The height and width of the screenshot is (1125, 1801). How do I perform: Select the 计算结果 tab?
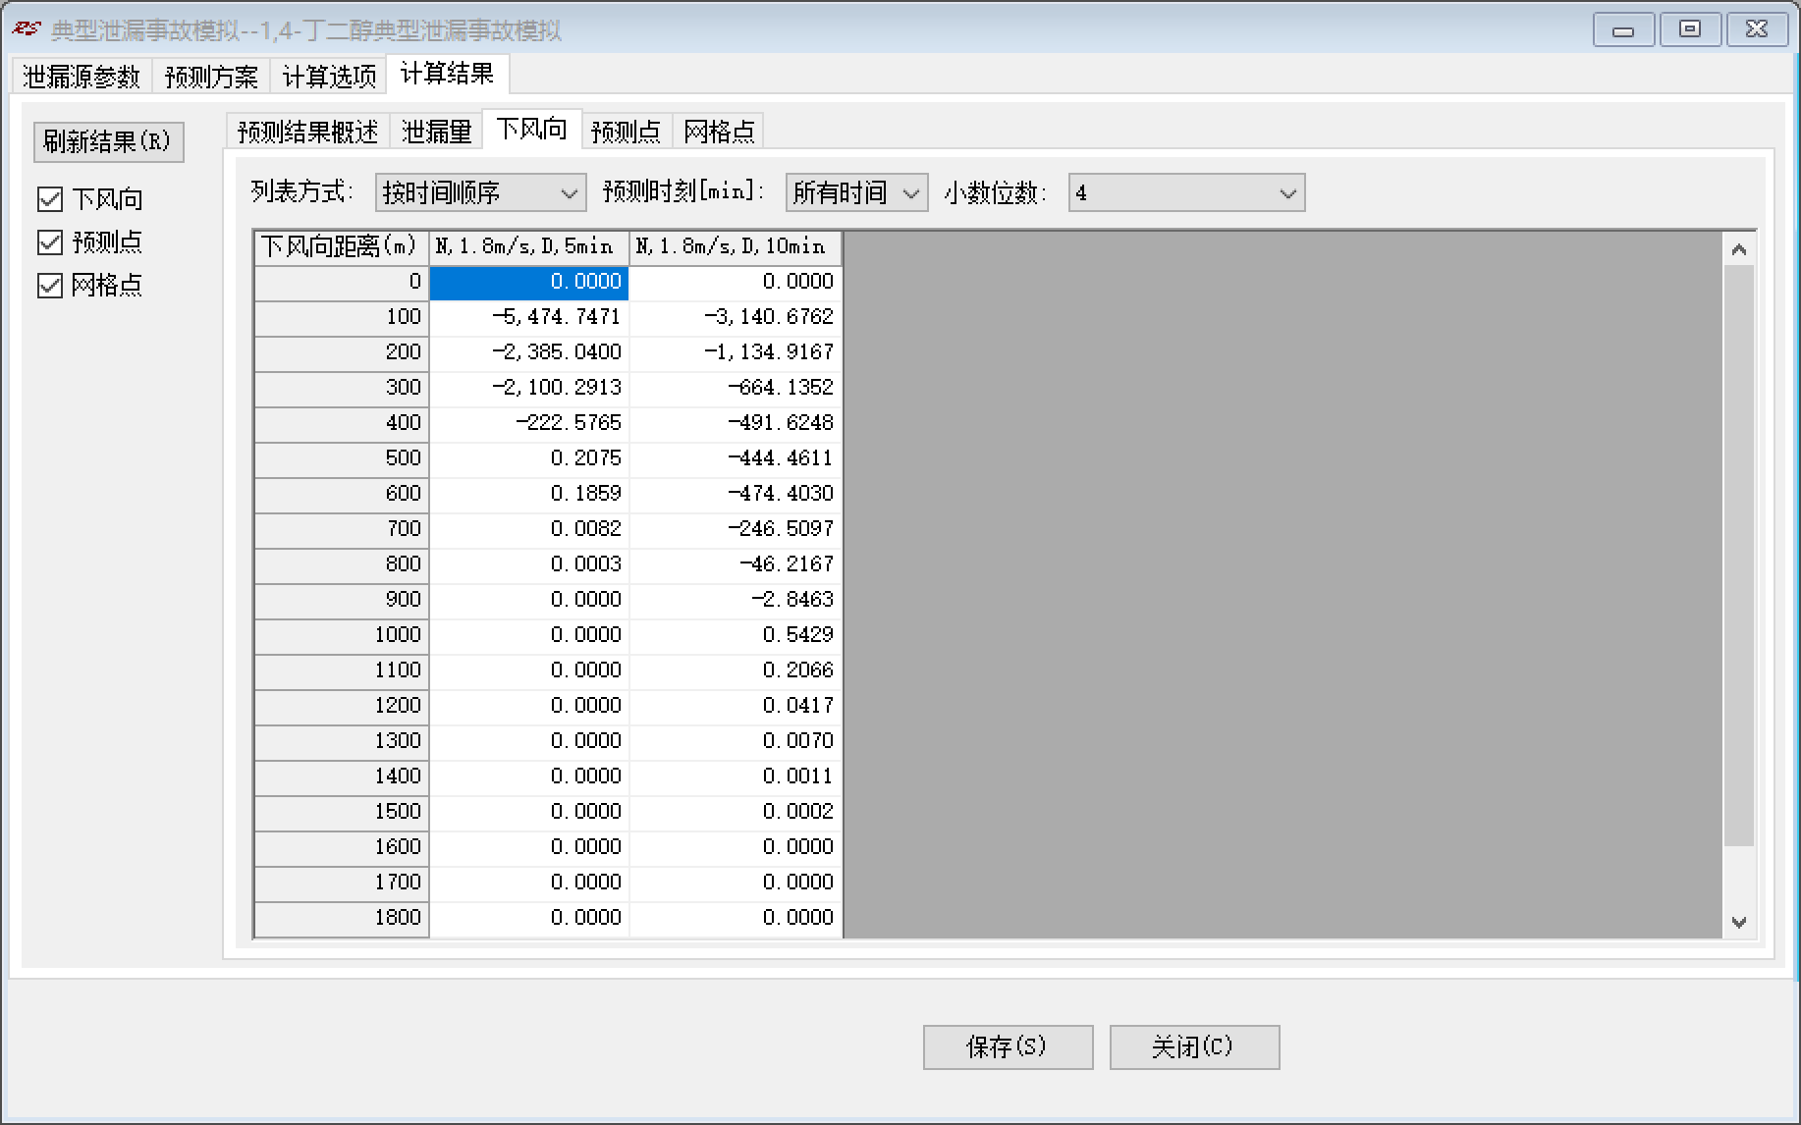(448, 74)
